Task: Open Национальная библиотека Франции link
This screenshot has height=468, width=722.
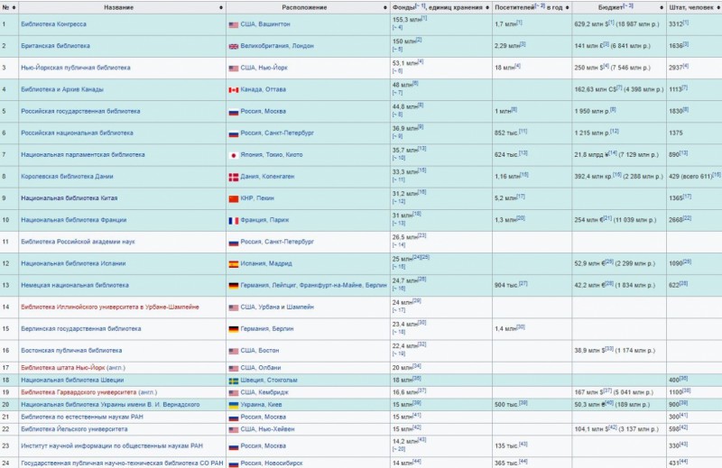Action: click(74, 219)
